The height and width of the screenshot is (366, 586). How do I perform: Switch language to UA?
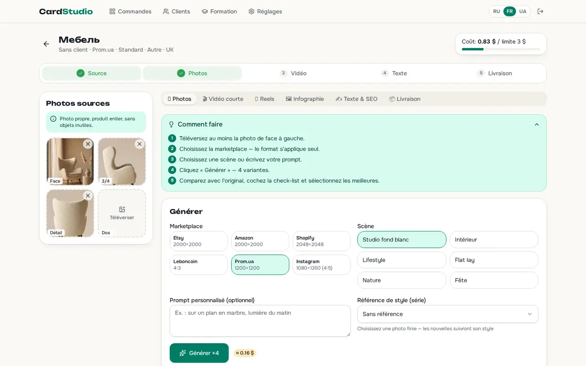point(523,11)
